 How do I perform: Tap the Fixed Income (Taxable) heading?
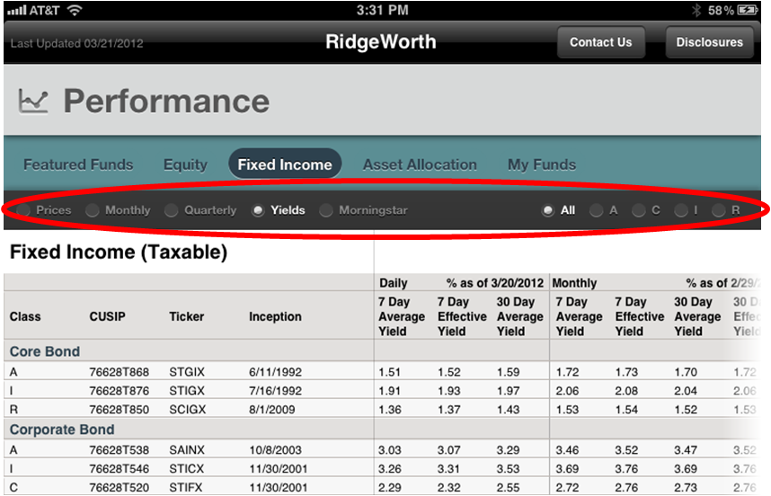coord(119,252)
